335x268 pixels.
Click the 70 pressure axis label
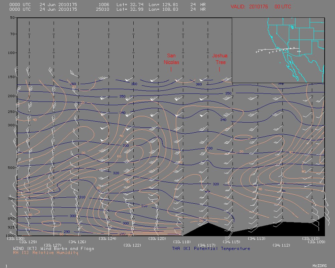click(12, 34)
